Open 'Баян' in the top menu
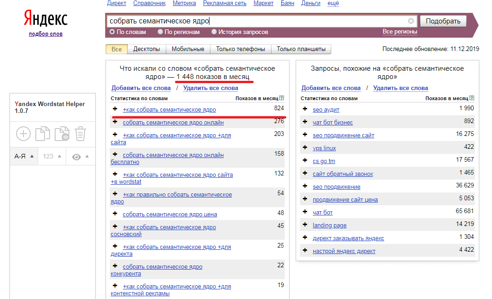Image resolution: width=492 pixels, height=299 pixels. tap(288, 3)
